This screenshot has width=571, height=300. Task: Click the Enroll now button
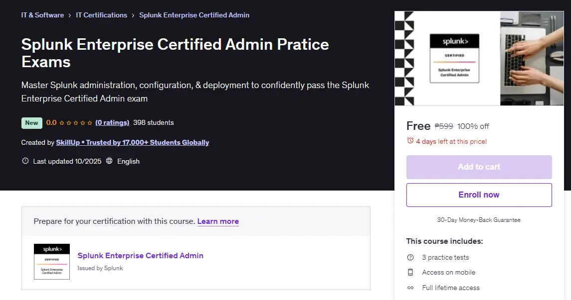tap(479, 195)
